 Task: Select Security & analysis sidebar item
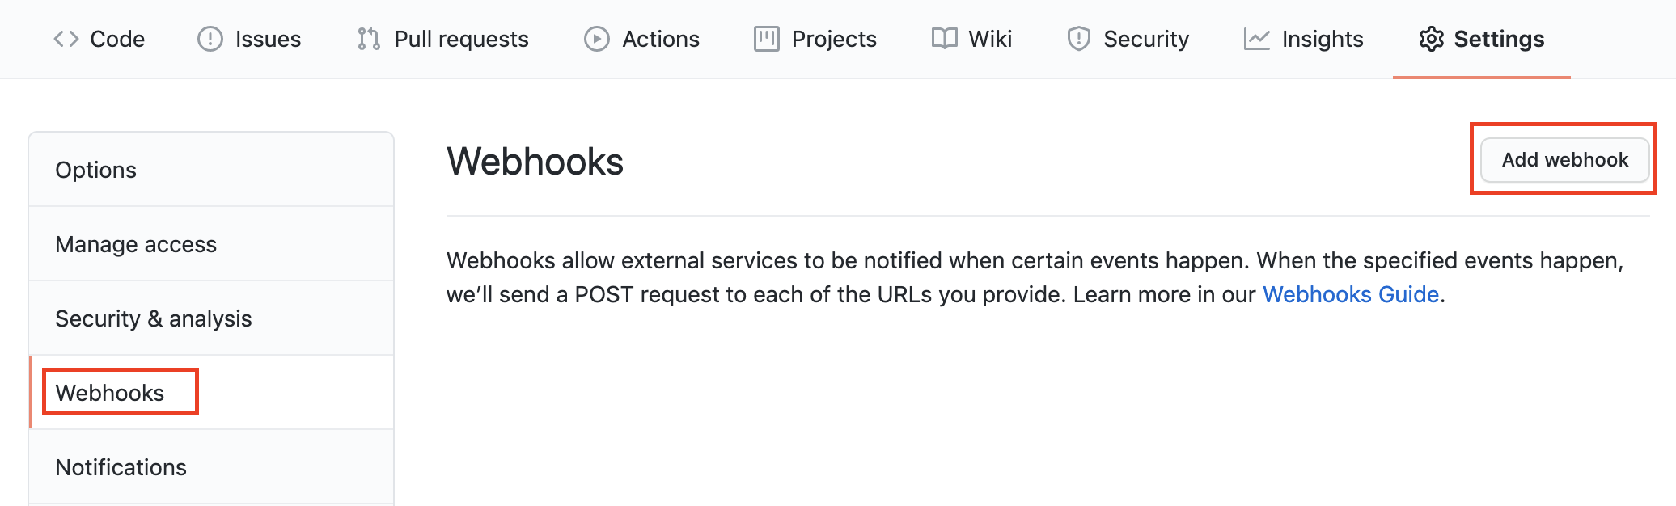pyautogui.click(x=154, y=318)
